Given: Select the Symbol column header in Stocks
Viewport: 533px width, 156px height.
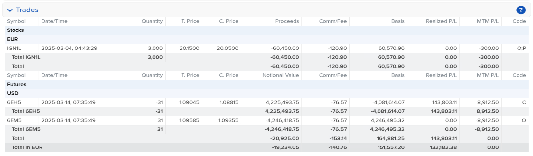Looking at the screenshot, I should [x=16, y=21].
